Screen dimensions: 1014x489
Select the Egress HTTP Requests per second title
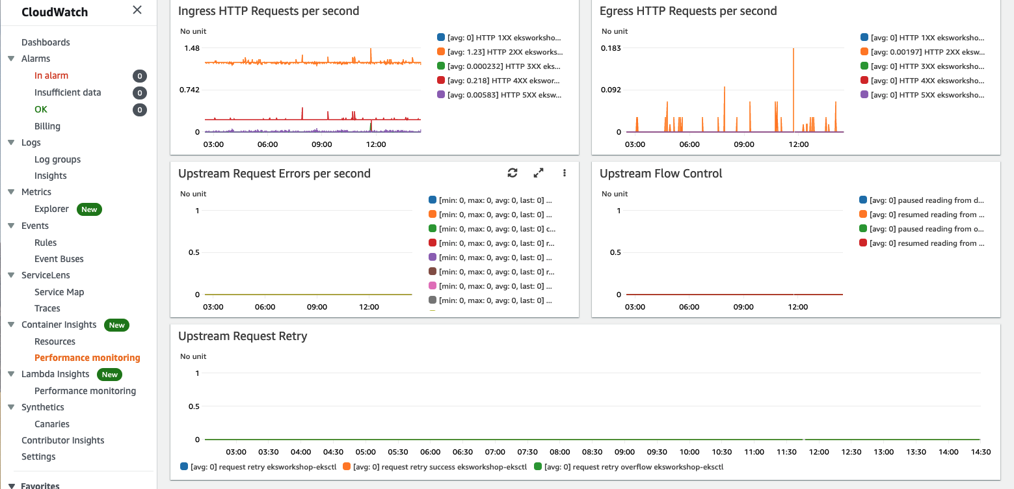click(688, 11)
